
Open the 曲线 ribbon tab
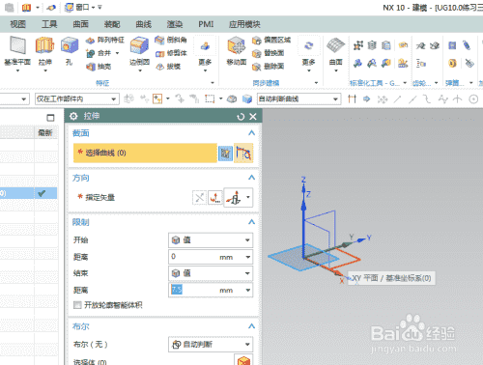pyautogui.click(x=143, y=24)
